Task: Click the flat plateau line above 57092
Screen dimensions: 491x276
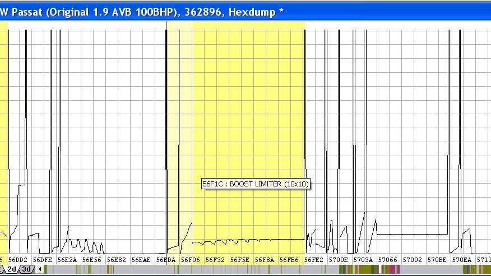Action: pyautogui.click(x=413, y=234)
